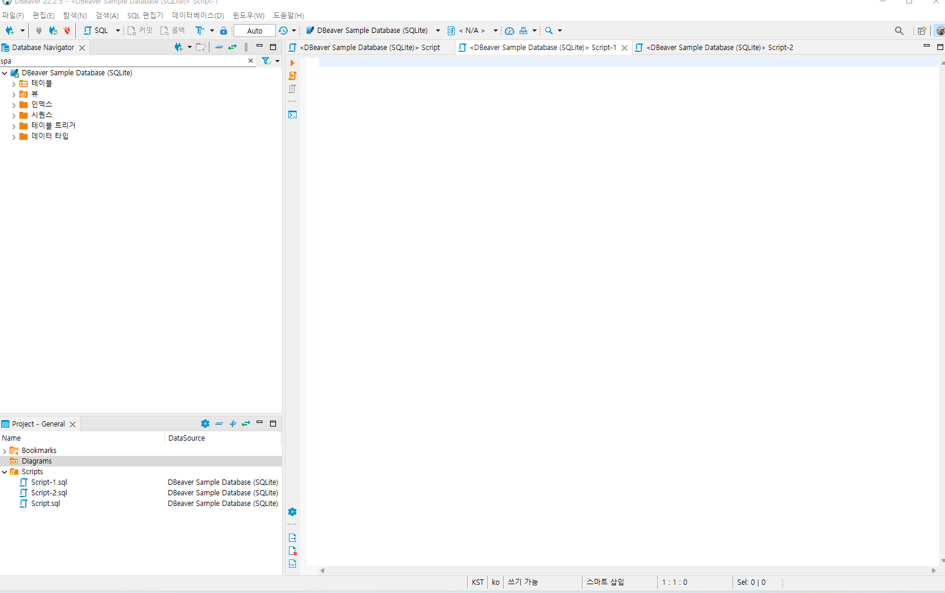The image size is (945, 593).
Task: Open the transaction log dropdown arrow
Action: tap(294, 31)
